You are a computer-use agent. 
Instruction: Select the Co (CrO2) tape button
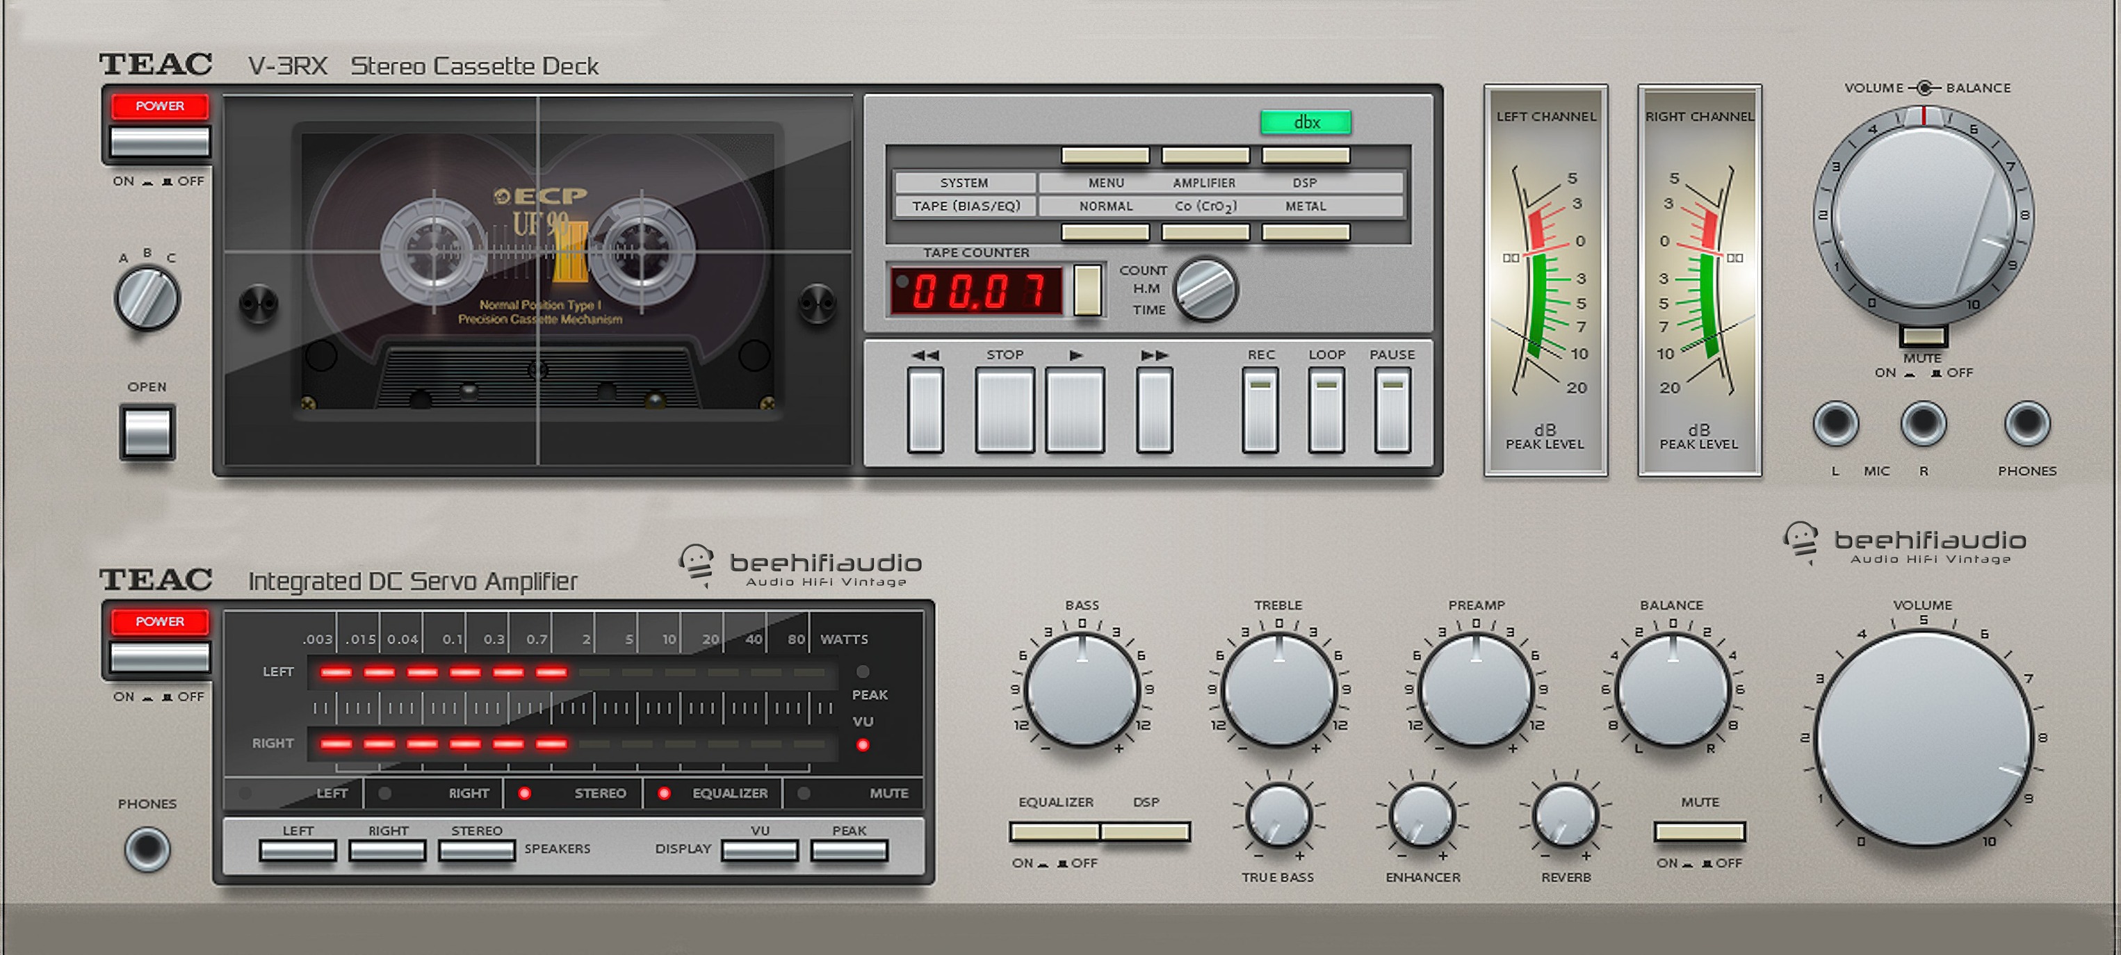[1205, 232]
